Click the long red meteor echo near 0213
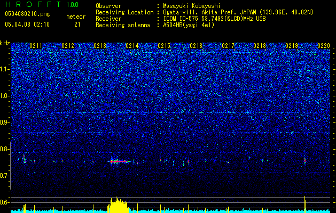Screen dimensions: 336x213 tap(119, 161)
